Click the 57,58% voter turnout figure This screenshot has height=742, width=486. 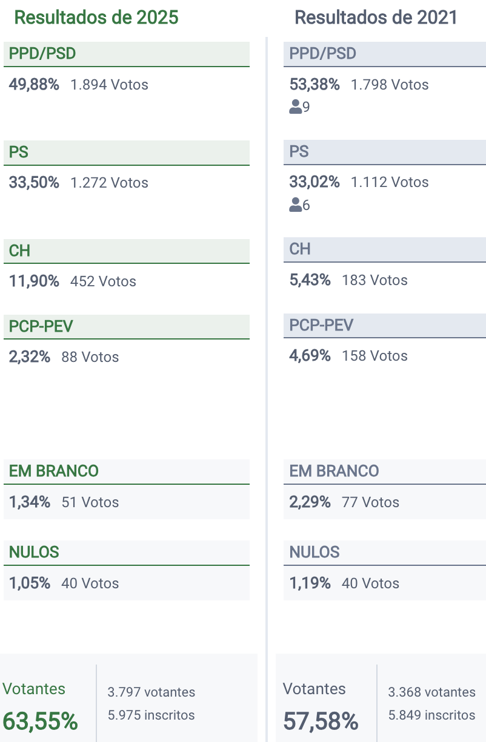(x=321, y=721)
